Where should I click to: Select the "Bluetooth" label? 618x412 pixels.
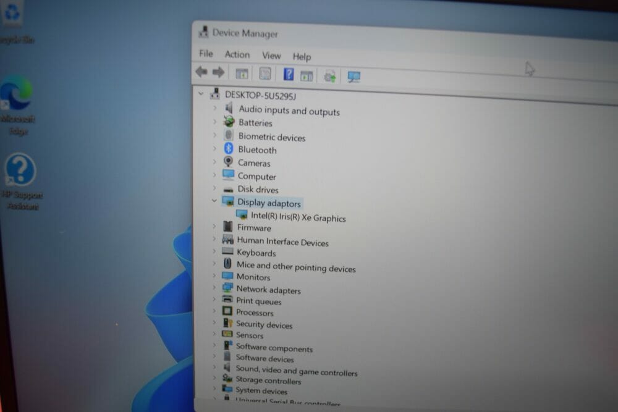click(x=257, y=150)
